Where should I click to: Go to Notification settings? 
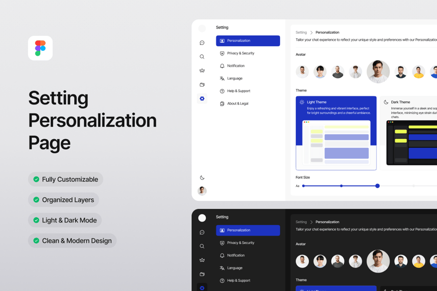click(235, 66)
